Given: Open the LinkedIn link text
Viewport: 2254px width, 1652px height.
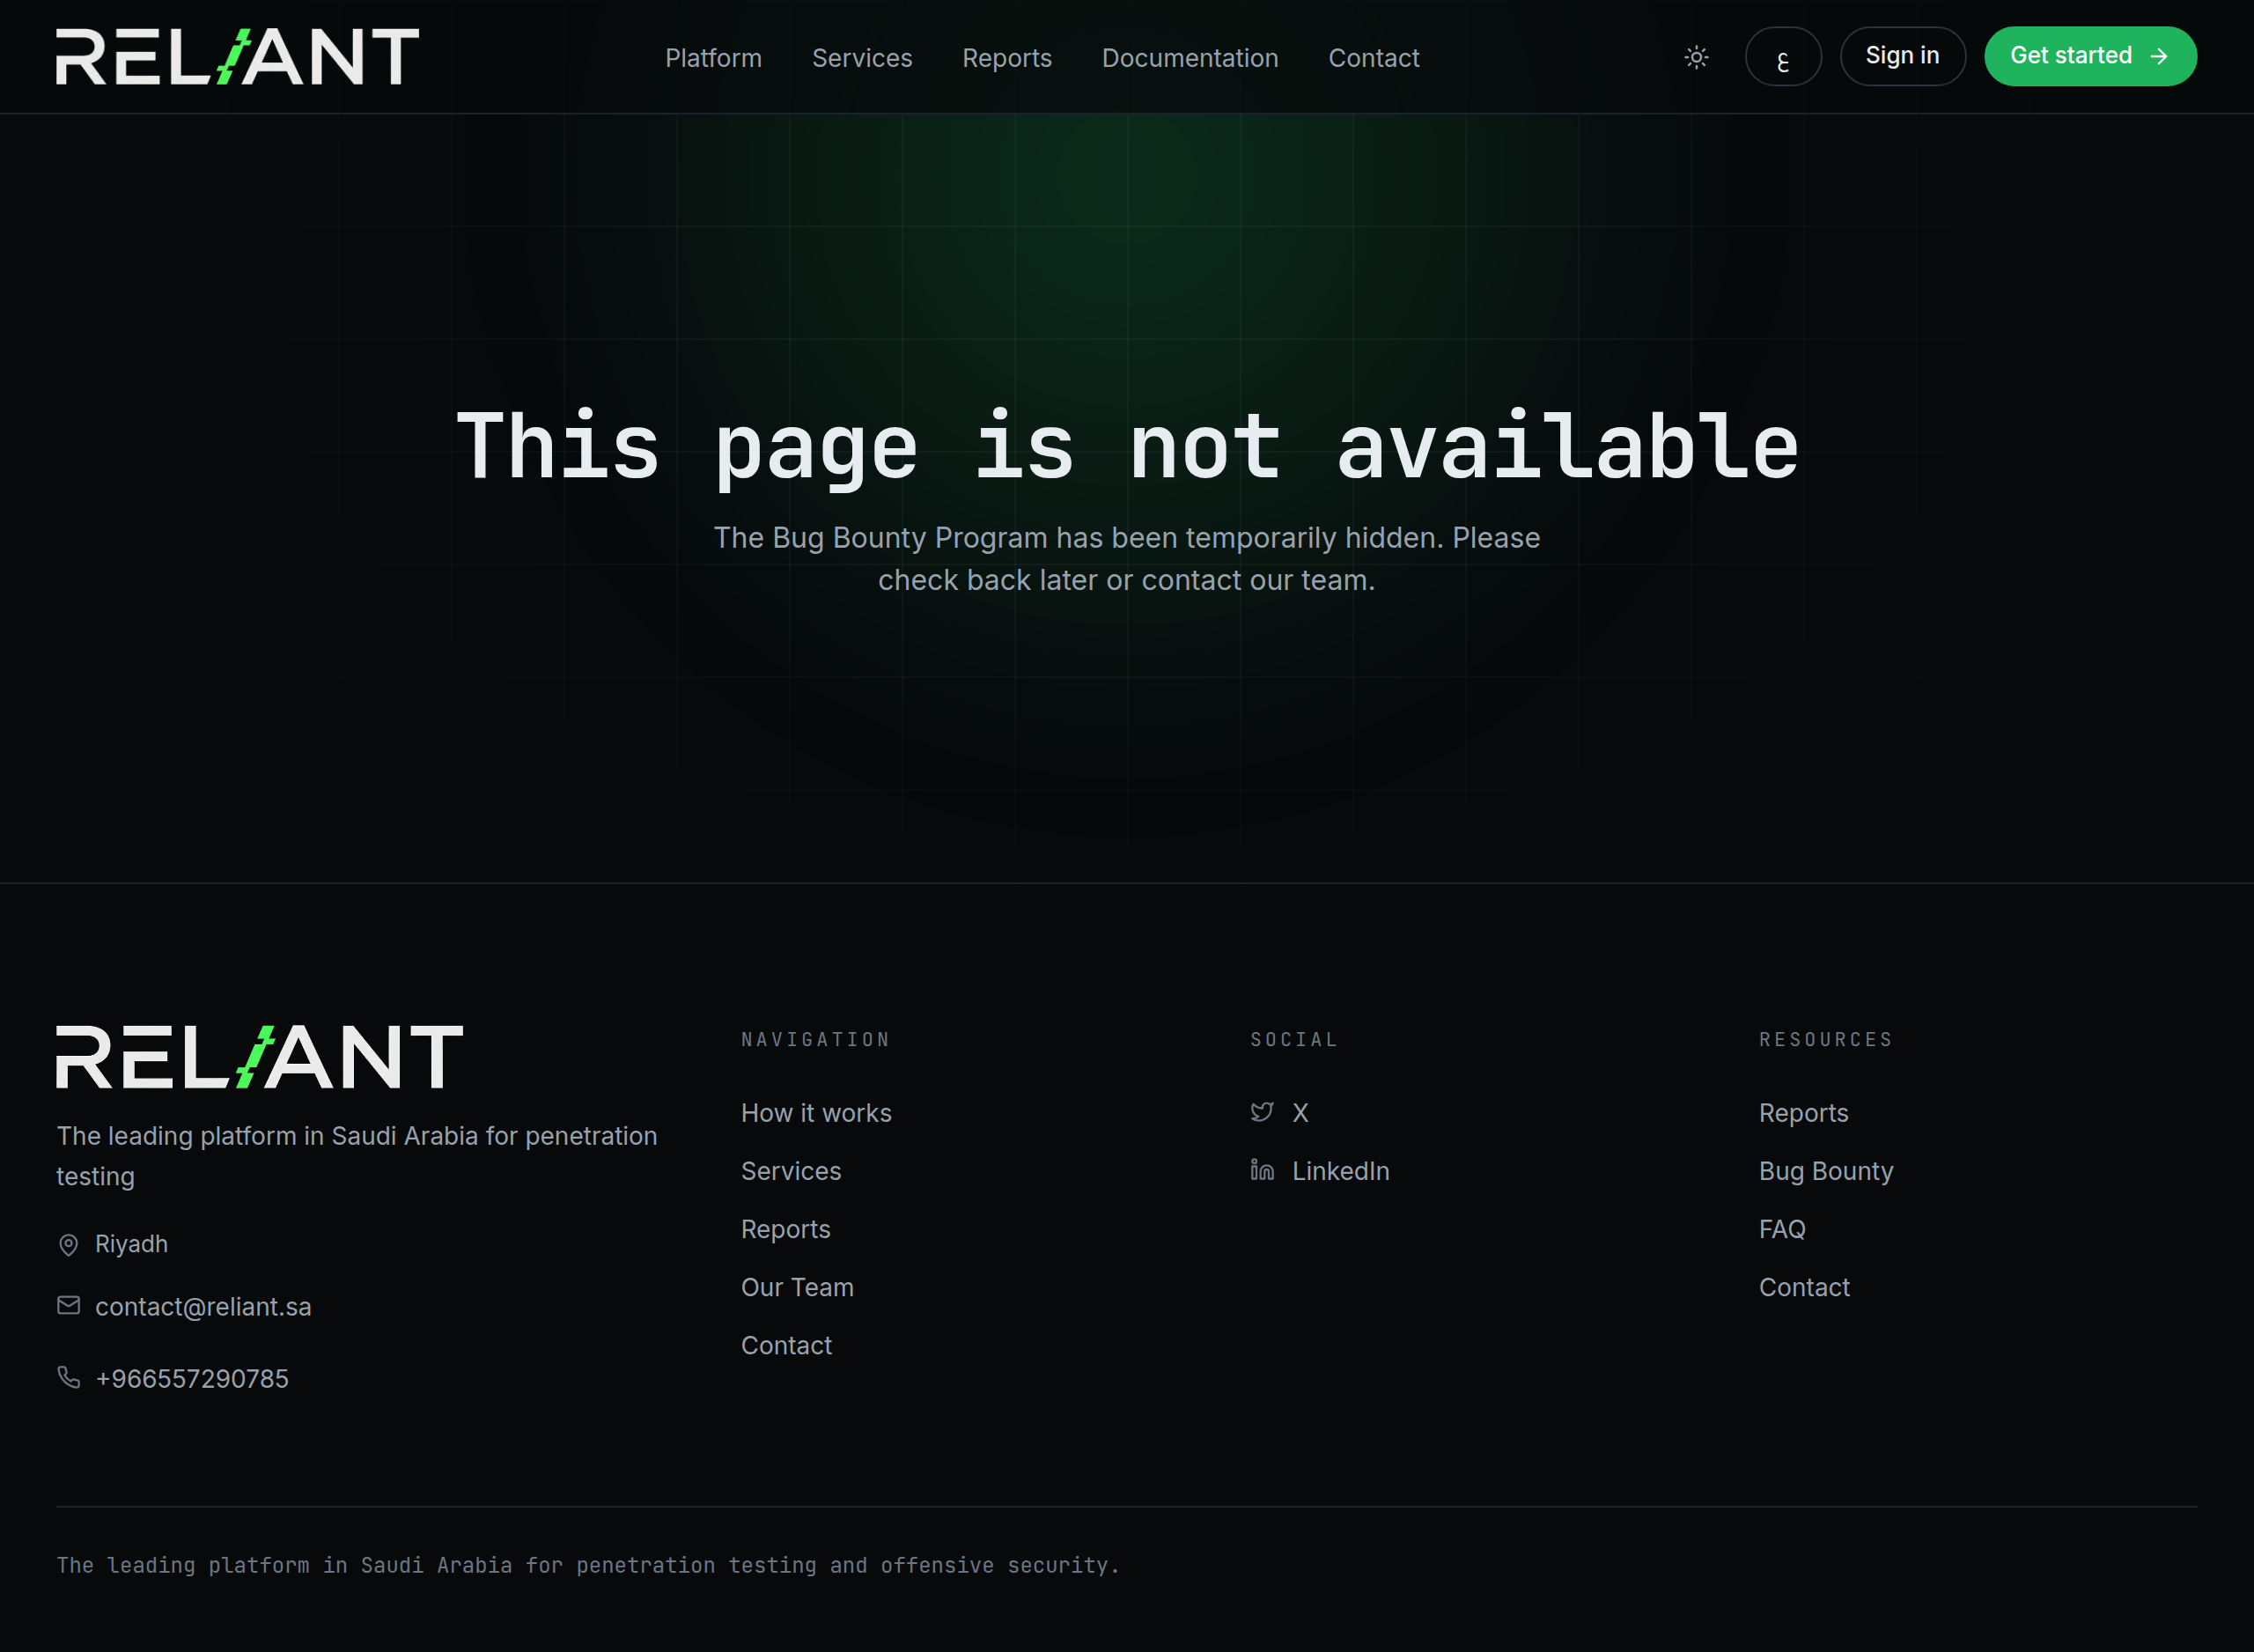Looking at the screenshot, I should pyautogui.click(x=1340, y=1171).
